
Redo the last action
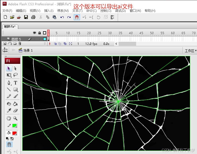click(x=69, y=17)
